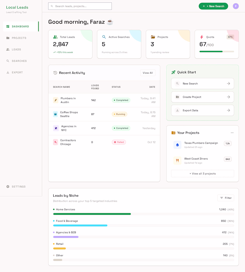The image size is (245, 272).
Task: Click the Plumbers in Austin icon
Action: (x=55, y=100)
